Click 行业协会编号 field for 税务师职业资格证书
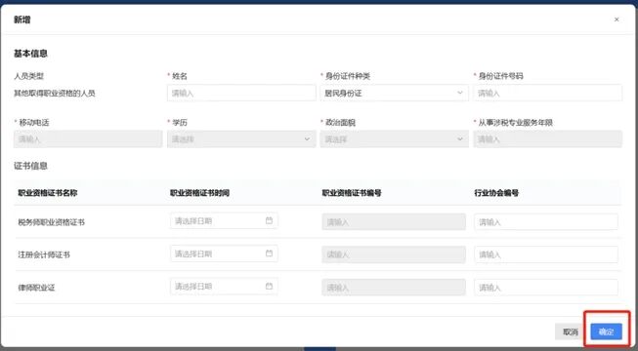The height and width of the screenshot is (351, 638). 546,222
